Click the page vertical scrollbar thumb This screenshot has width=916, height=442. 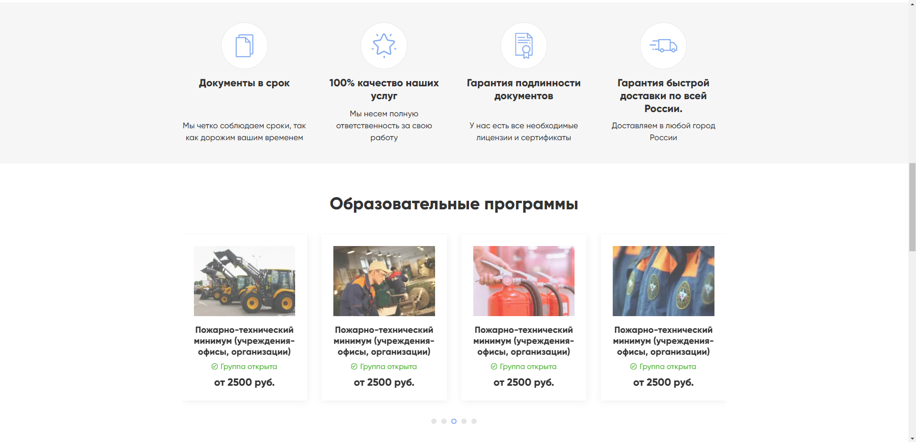pos(912,207)
